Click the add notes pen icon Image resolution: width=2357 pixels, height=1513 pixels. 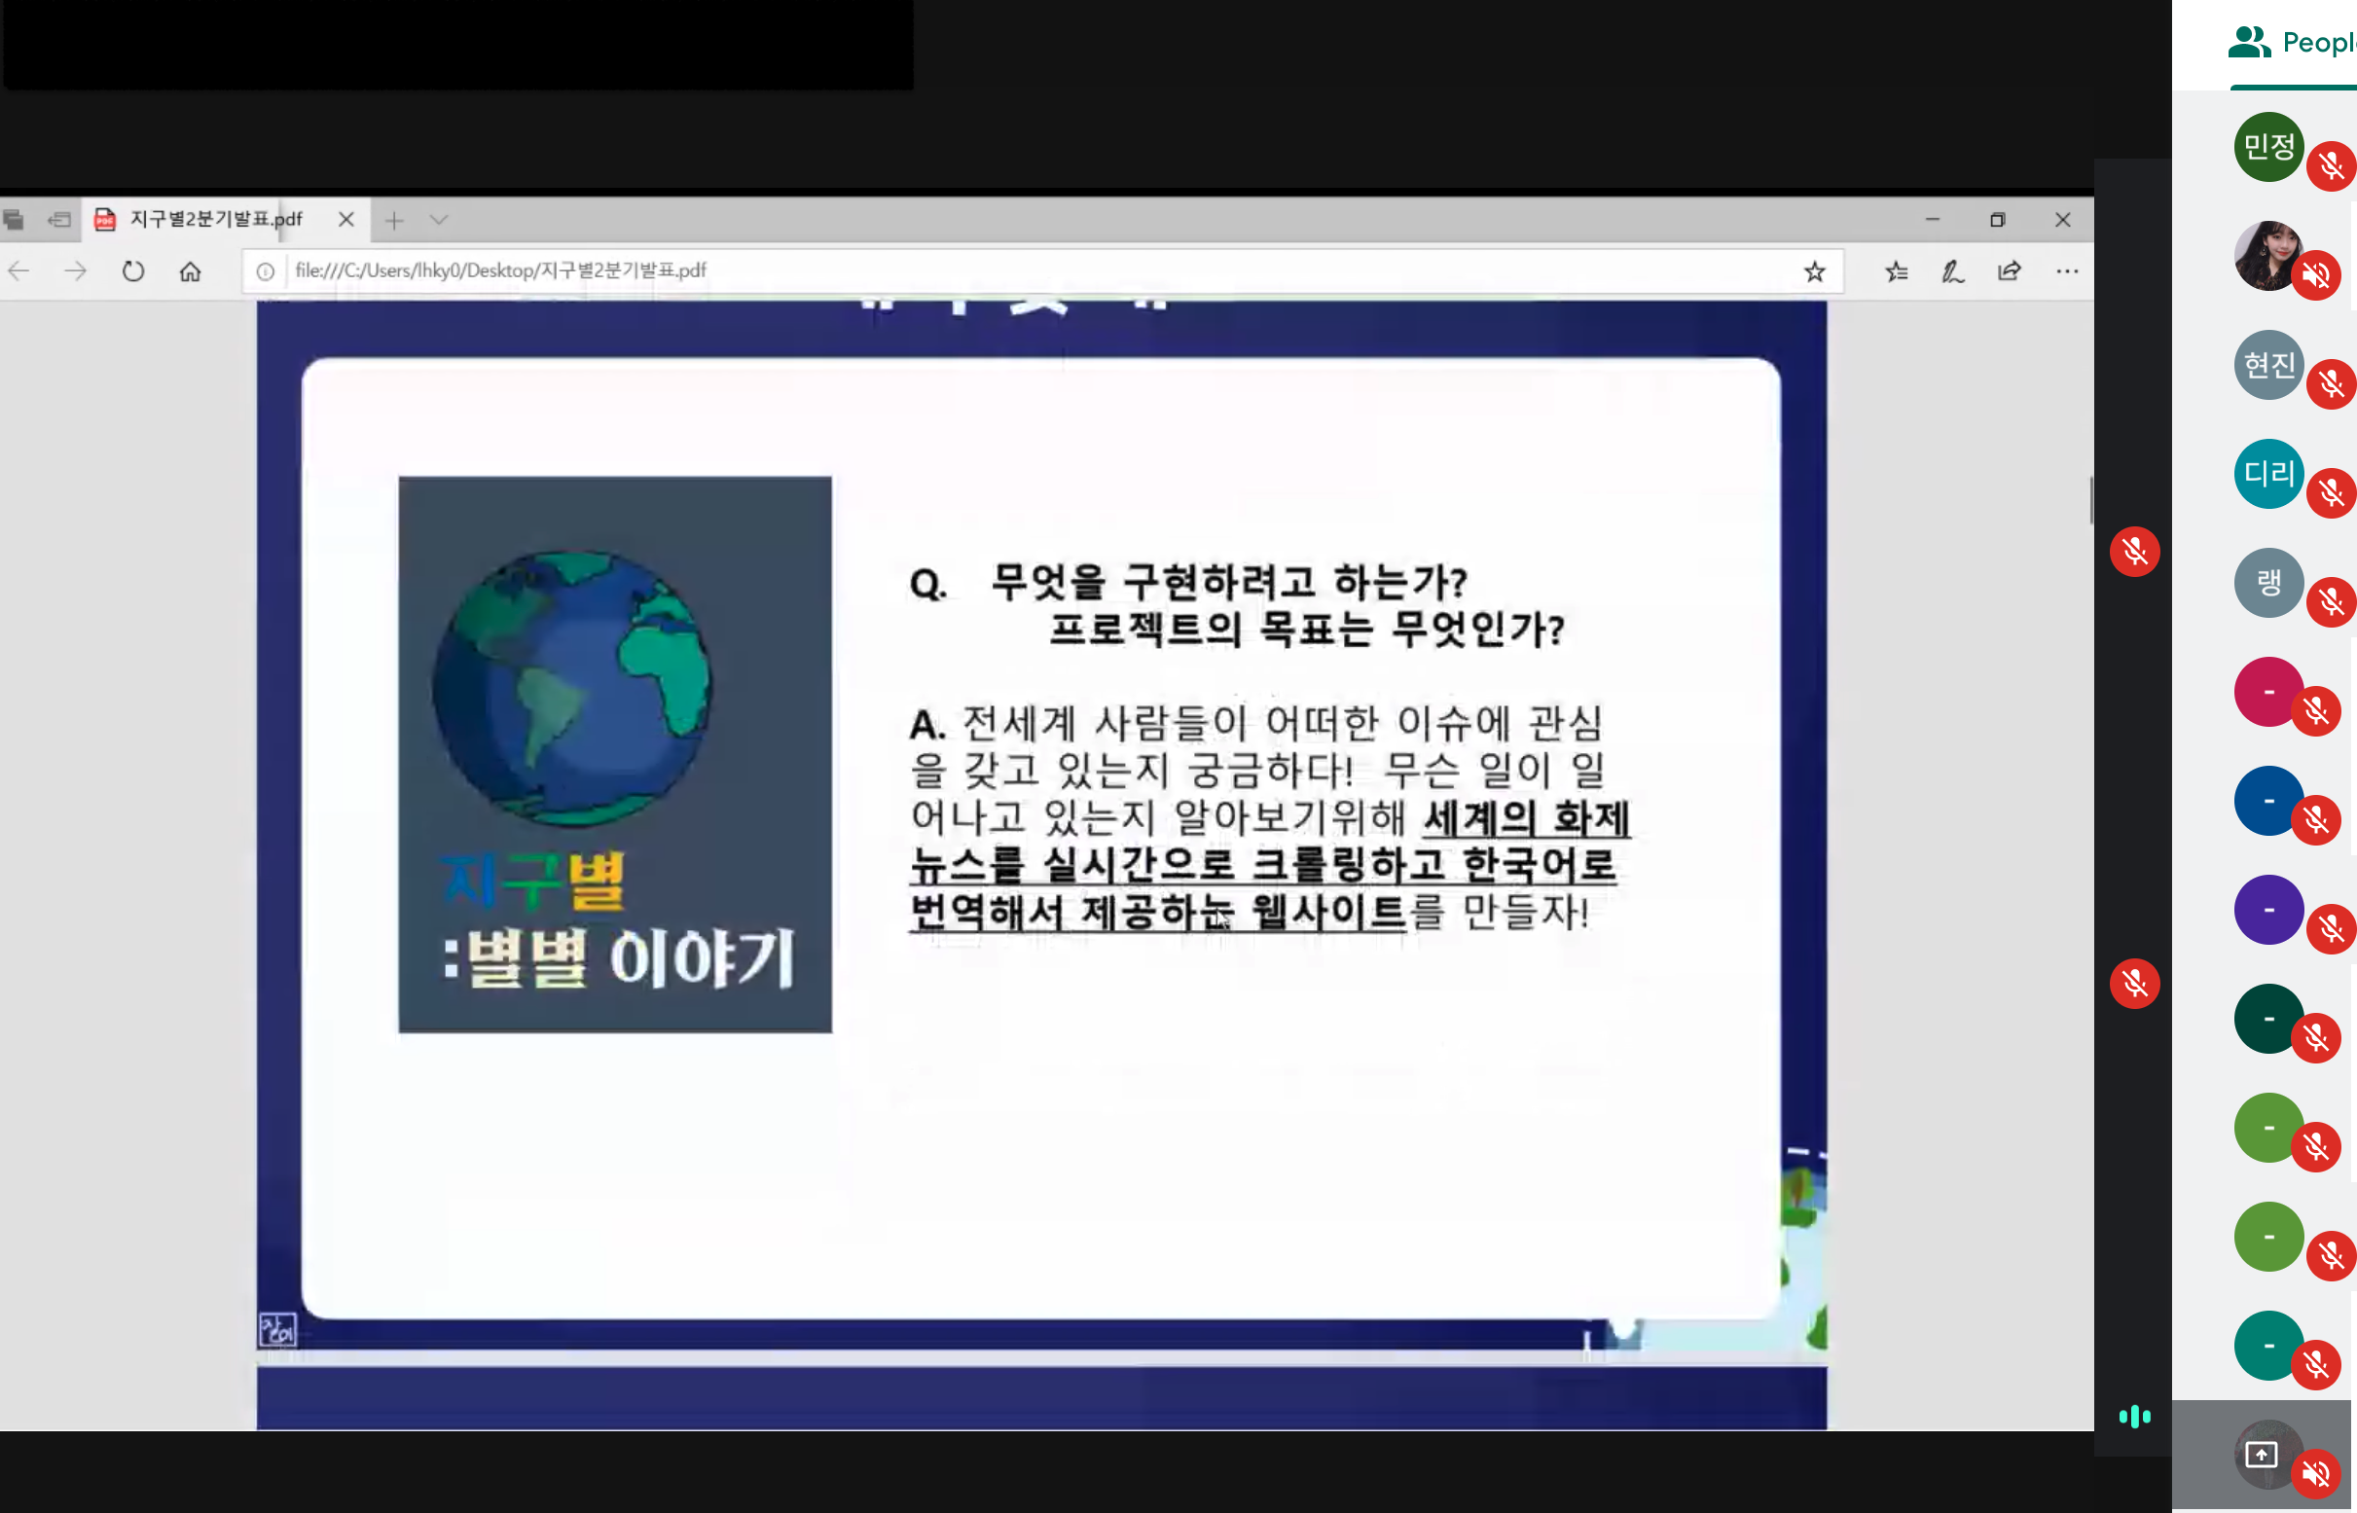[x=1951, y=271]
